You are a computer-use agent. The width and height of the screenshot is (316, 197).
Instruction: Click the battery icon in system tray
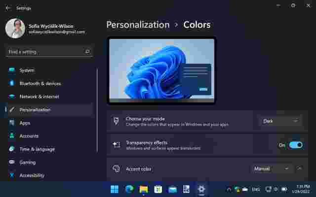pyautogui.click(x=284, y=189)
